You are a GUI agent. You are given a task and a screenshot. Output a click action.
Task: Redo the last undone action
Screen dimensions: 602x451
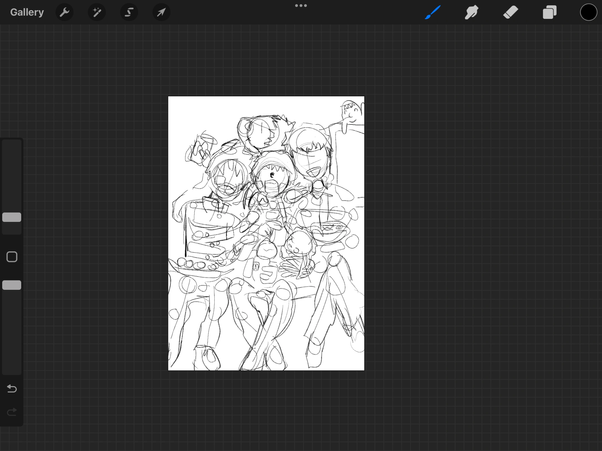[12, 412]
